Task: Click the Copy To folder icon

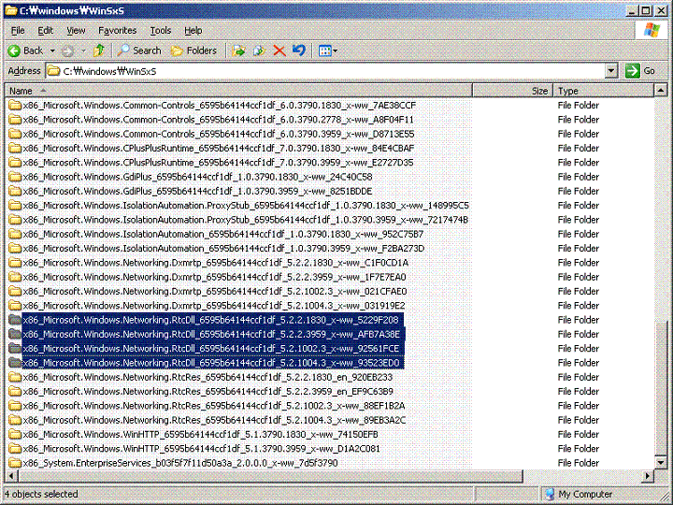Action: [x=259, y=50]
